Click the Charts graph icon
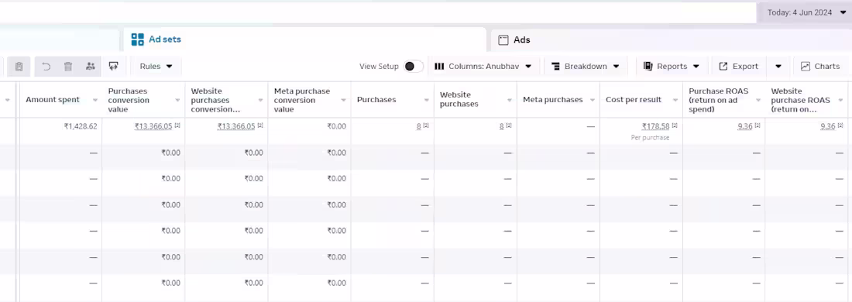This screenshot has height=302, width=852. click(806, 67)
